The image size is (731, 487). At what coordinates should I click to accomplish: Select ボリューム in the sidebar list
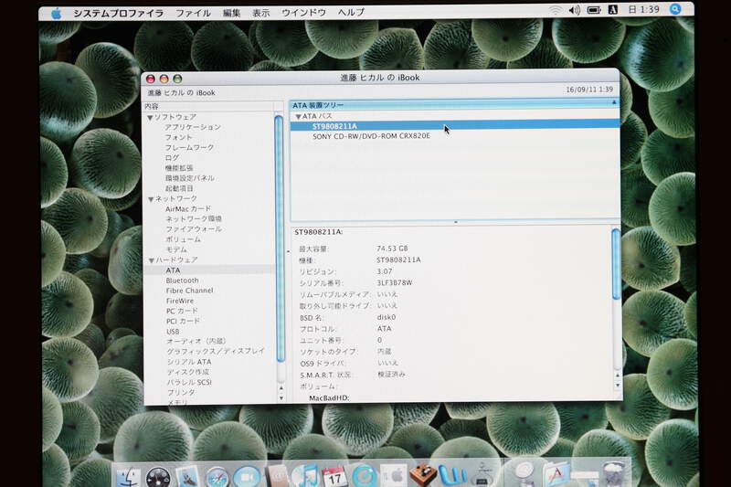point(184,239)
